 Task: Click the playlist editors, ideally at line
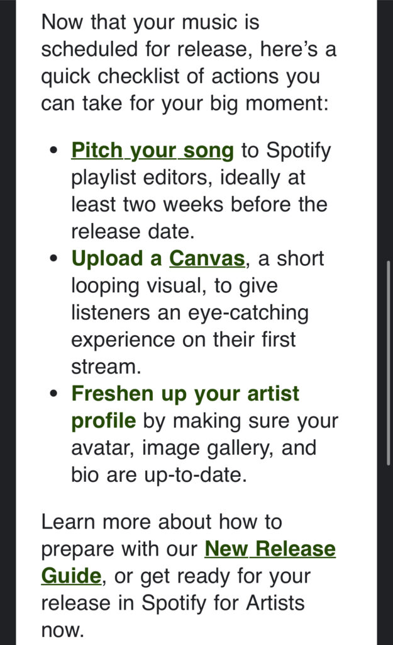click(x=188, y=178)
